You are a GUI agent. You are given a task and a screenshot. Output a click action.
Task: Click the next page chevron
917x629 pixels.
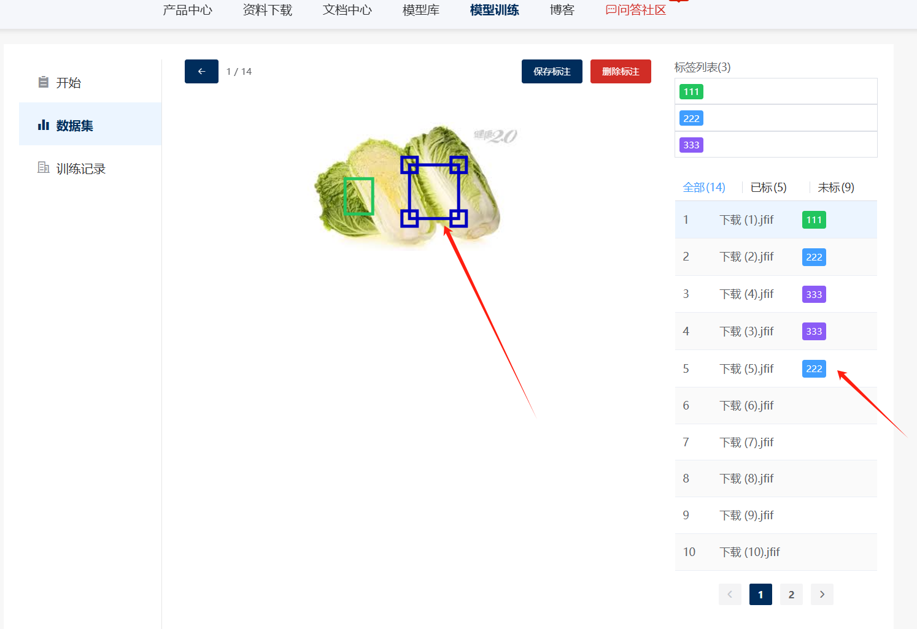822,594
